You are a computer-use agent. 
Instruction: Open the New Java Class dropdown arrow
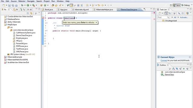coord(48,5)
